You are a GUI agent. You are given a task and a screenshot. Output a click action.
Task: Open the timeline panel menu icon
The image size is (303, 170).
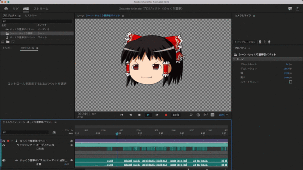tap(56, 122)
